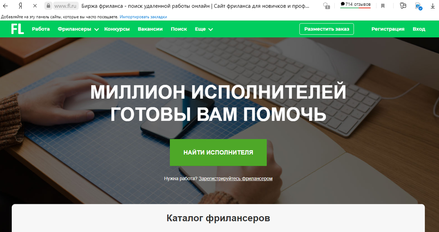Open the Yandex "Я" home icon

click(x=21, y=6)
